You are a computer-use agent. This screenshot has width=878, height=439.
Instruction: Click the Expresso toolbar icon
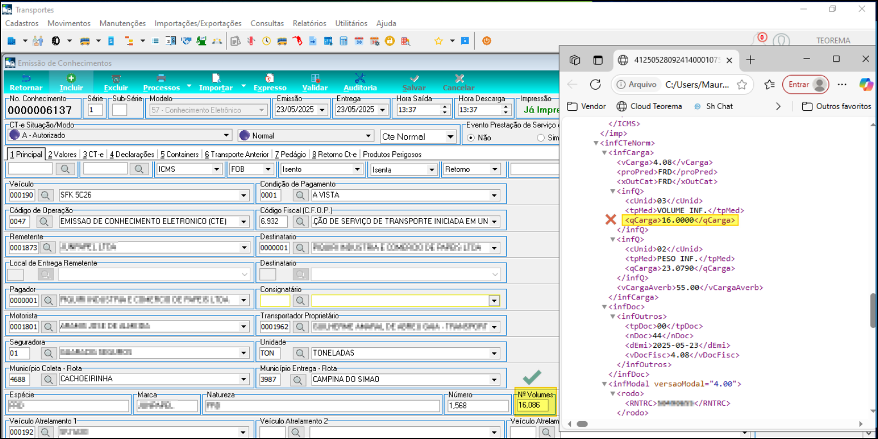pos(270,78)
